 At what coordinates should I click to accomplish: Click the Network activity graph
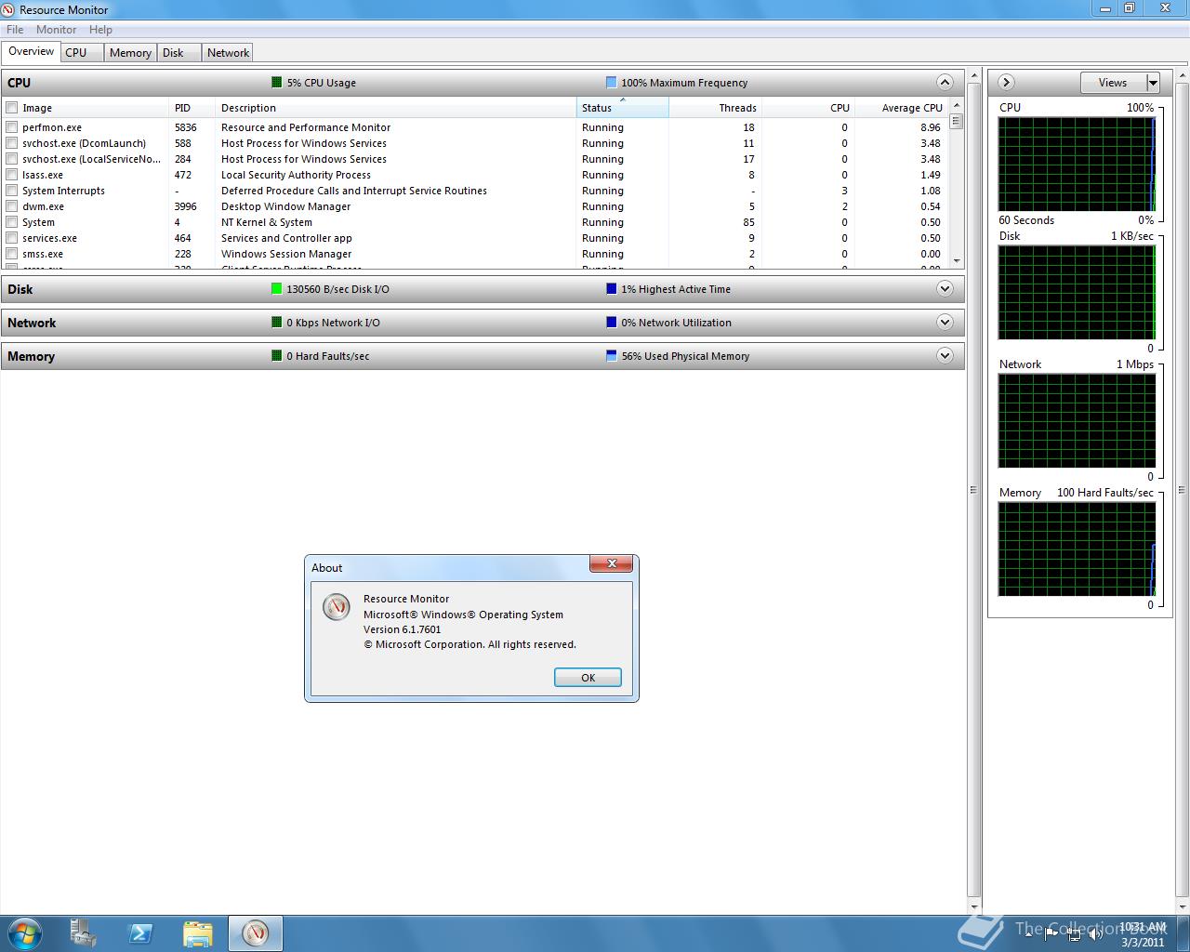pos(1077,421)
